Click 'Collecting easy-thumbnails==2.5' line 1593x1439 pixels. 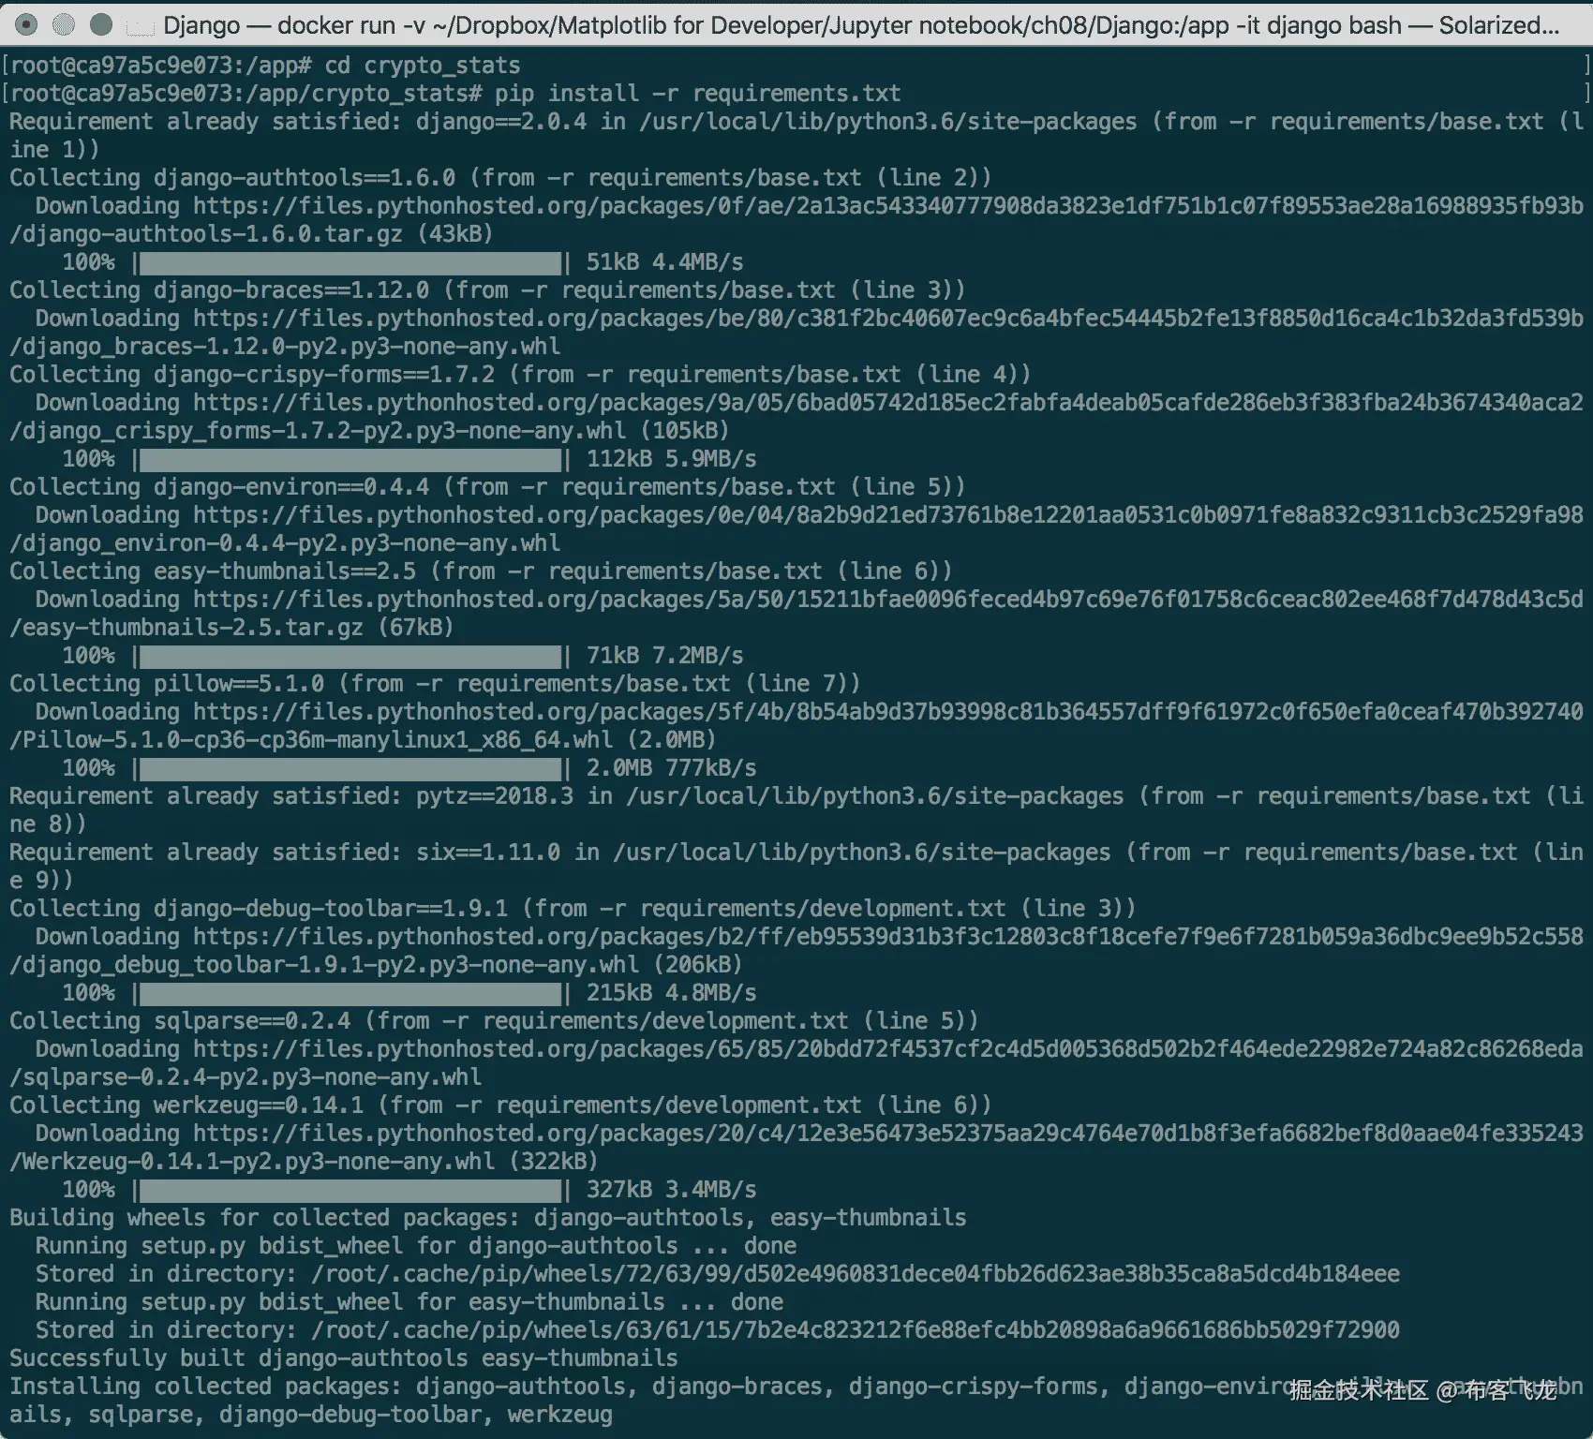[x=481, y=571]
